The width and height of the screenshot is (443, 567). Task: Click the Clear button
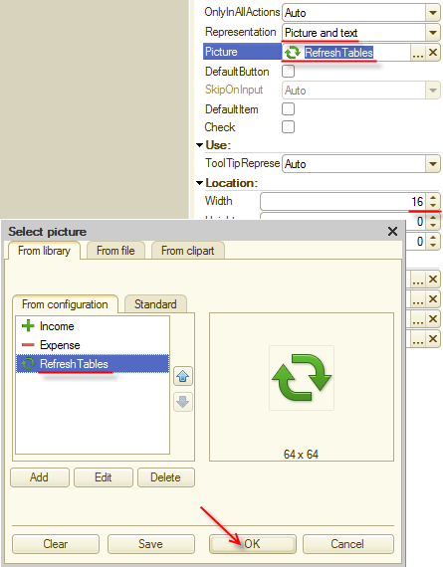[x=56, y=544]
